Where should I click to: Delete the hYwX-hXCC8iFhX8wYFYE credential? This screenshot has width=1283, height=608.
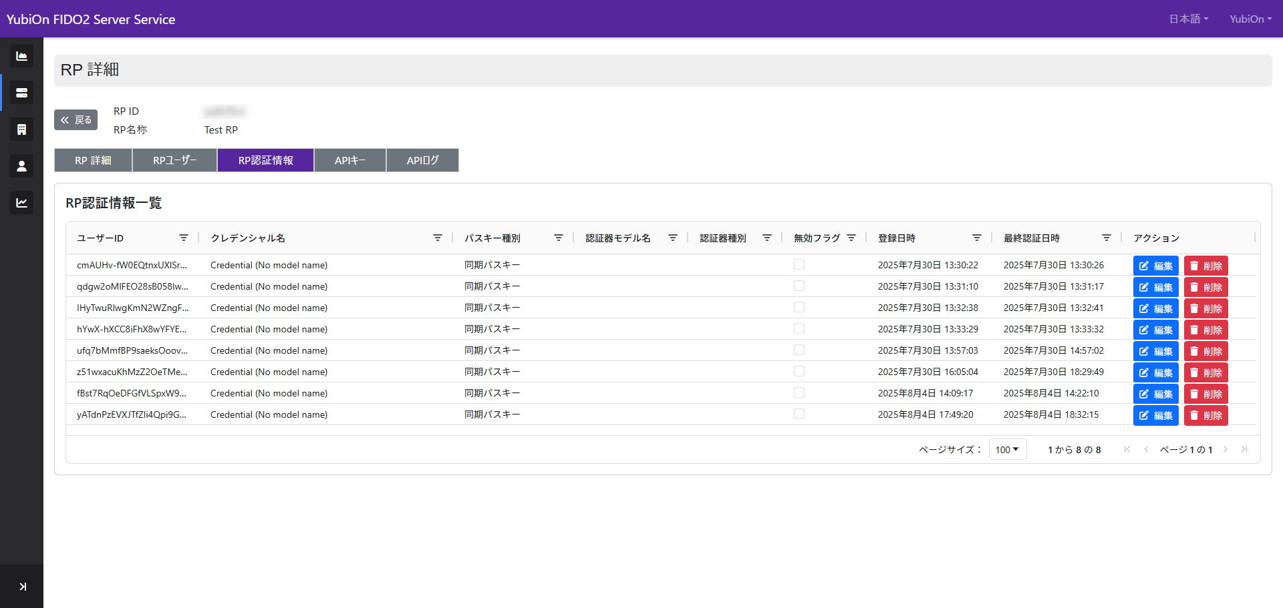pyautogui.click(x=1206, y=330)
